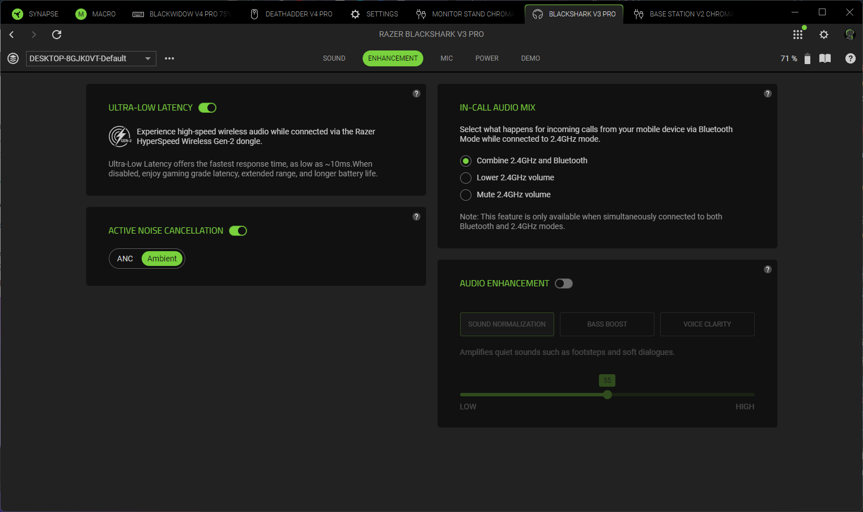
Task: Switch noise mode to ANC
Action: pyautogui.click(x=125, y=259)
